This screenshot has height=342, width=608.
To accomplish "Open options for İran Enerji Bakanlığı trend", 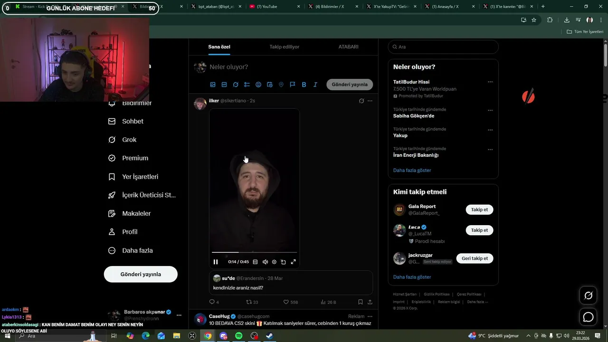I will coord(490,150).
